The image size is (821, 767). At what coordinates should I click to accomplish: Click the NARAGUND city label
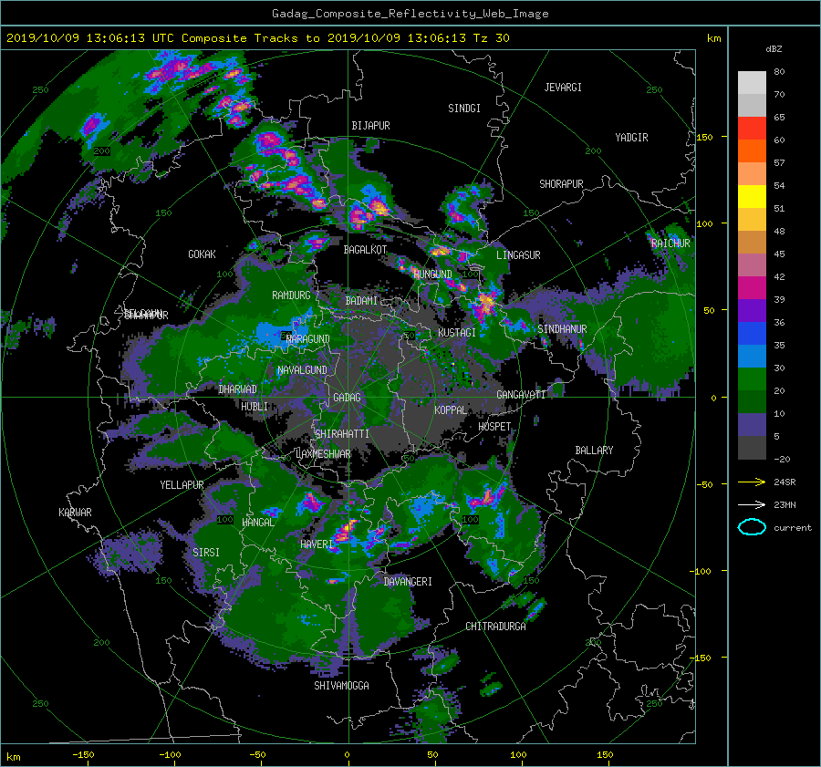click(308, 339)
